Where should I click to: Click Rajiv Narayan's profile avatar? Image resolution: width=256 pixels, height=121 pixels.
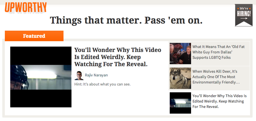click(x=79, y=75)
